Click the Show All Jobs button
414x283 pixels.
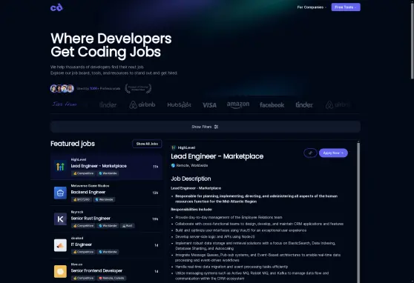point(147,144)
